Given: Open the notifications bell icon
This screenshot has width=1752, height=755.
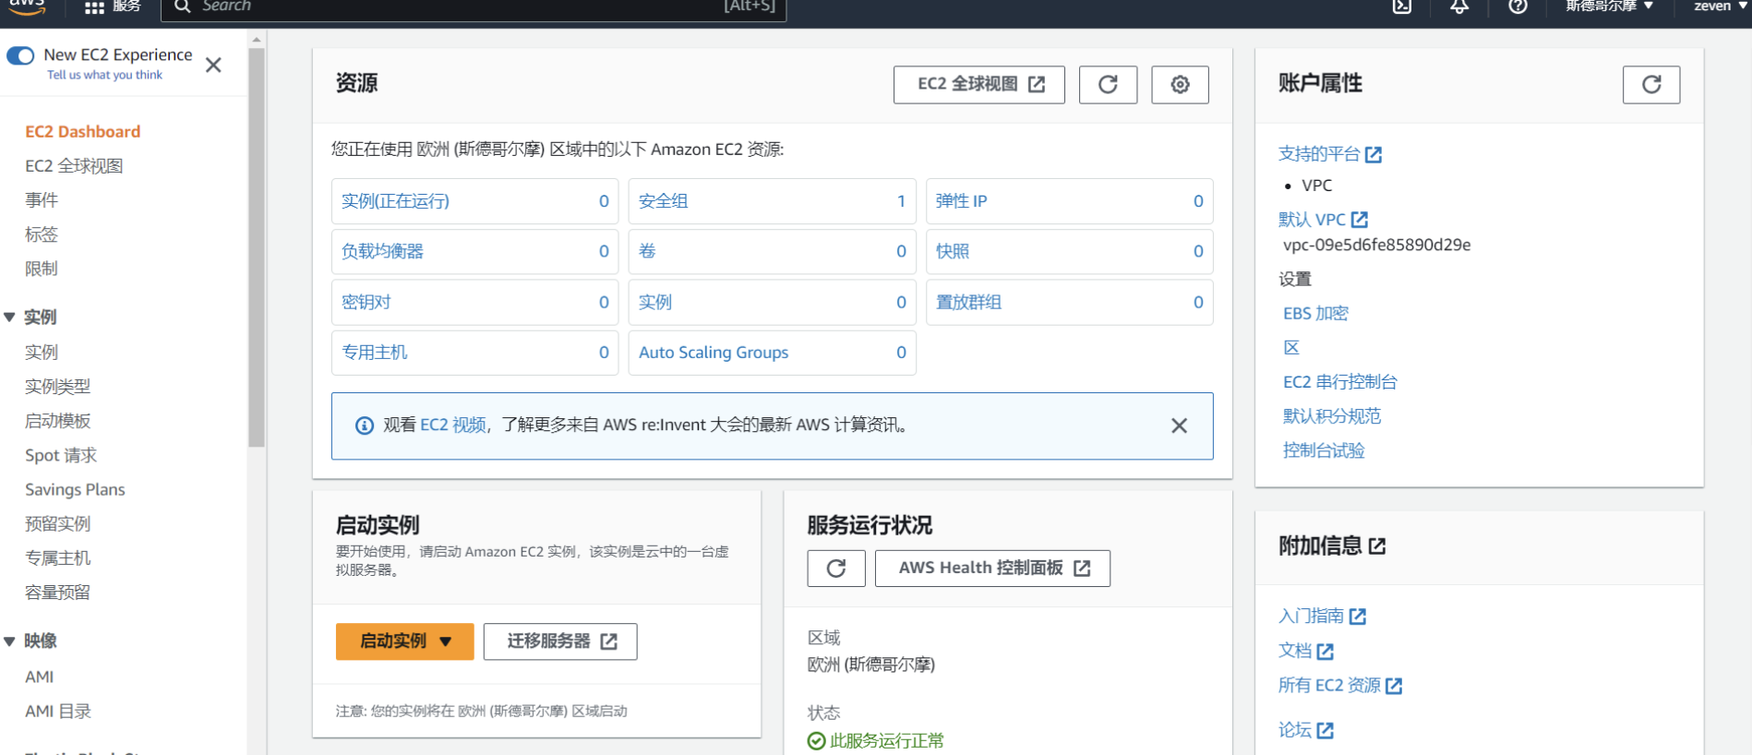Looking at the screenshot, I should click(1459, 7).
